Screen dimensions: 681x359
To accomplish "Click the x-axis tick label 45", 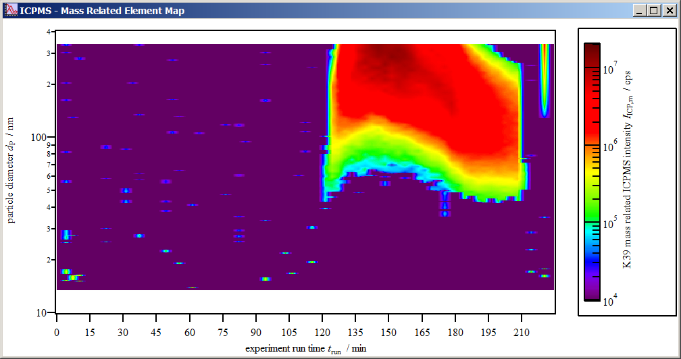I will 156,333.
